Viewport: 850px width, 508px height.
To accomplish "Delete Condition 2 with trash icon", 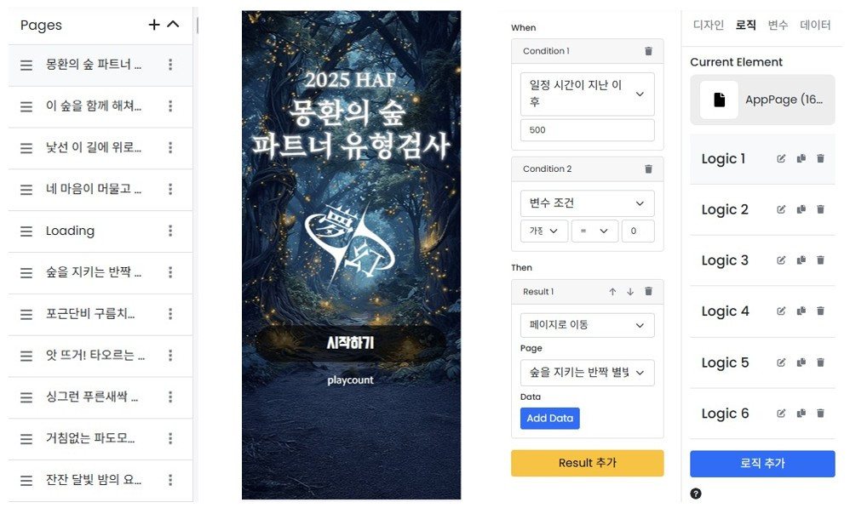I will point(648,169).
